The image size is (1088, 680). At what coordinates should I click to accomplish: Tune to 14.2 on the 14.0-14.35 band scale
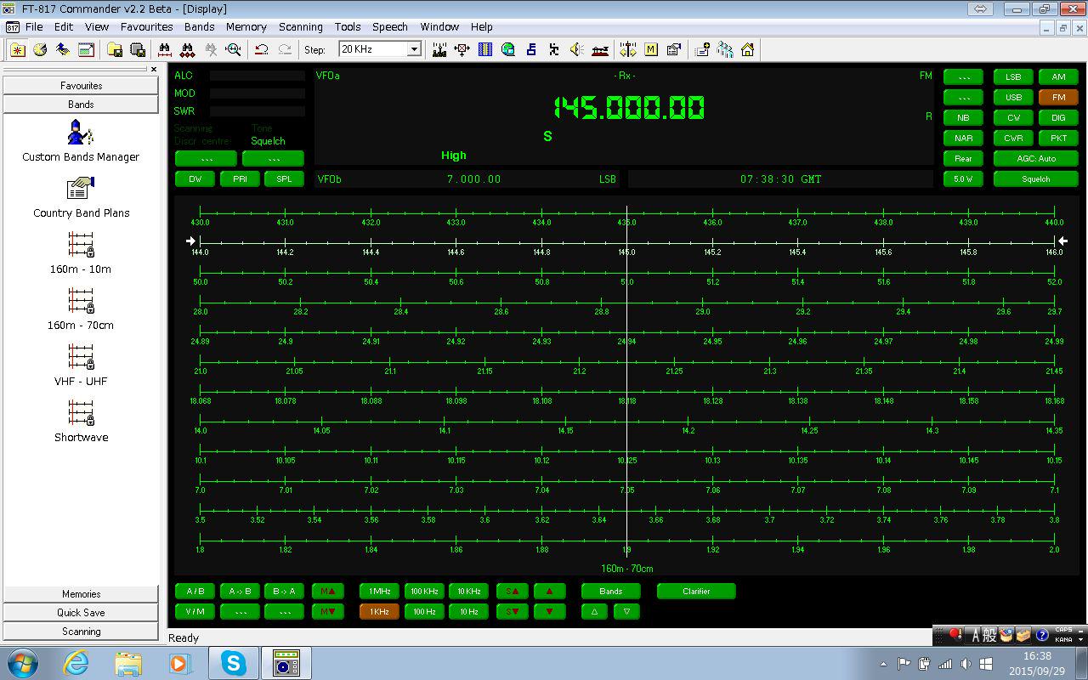[x=688, y=420]
